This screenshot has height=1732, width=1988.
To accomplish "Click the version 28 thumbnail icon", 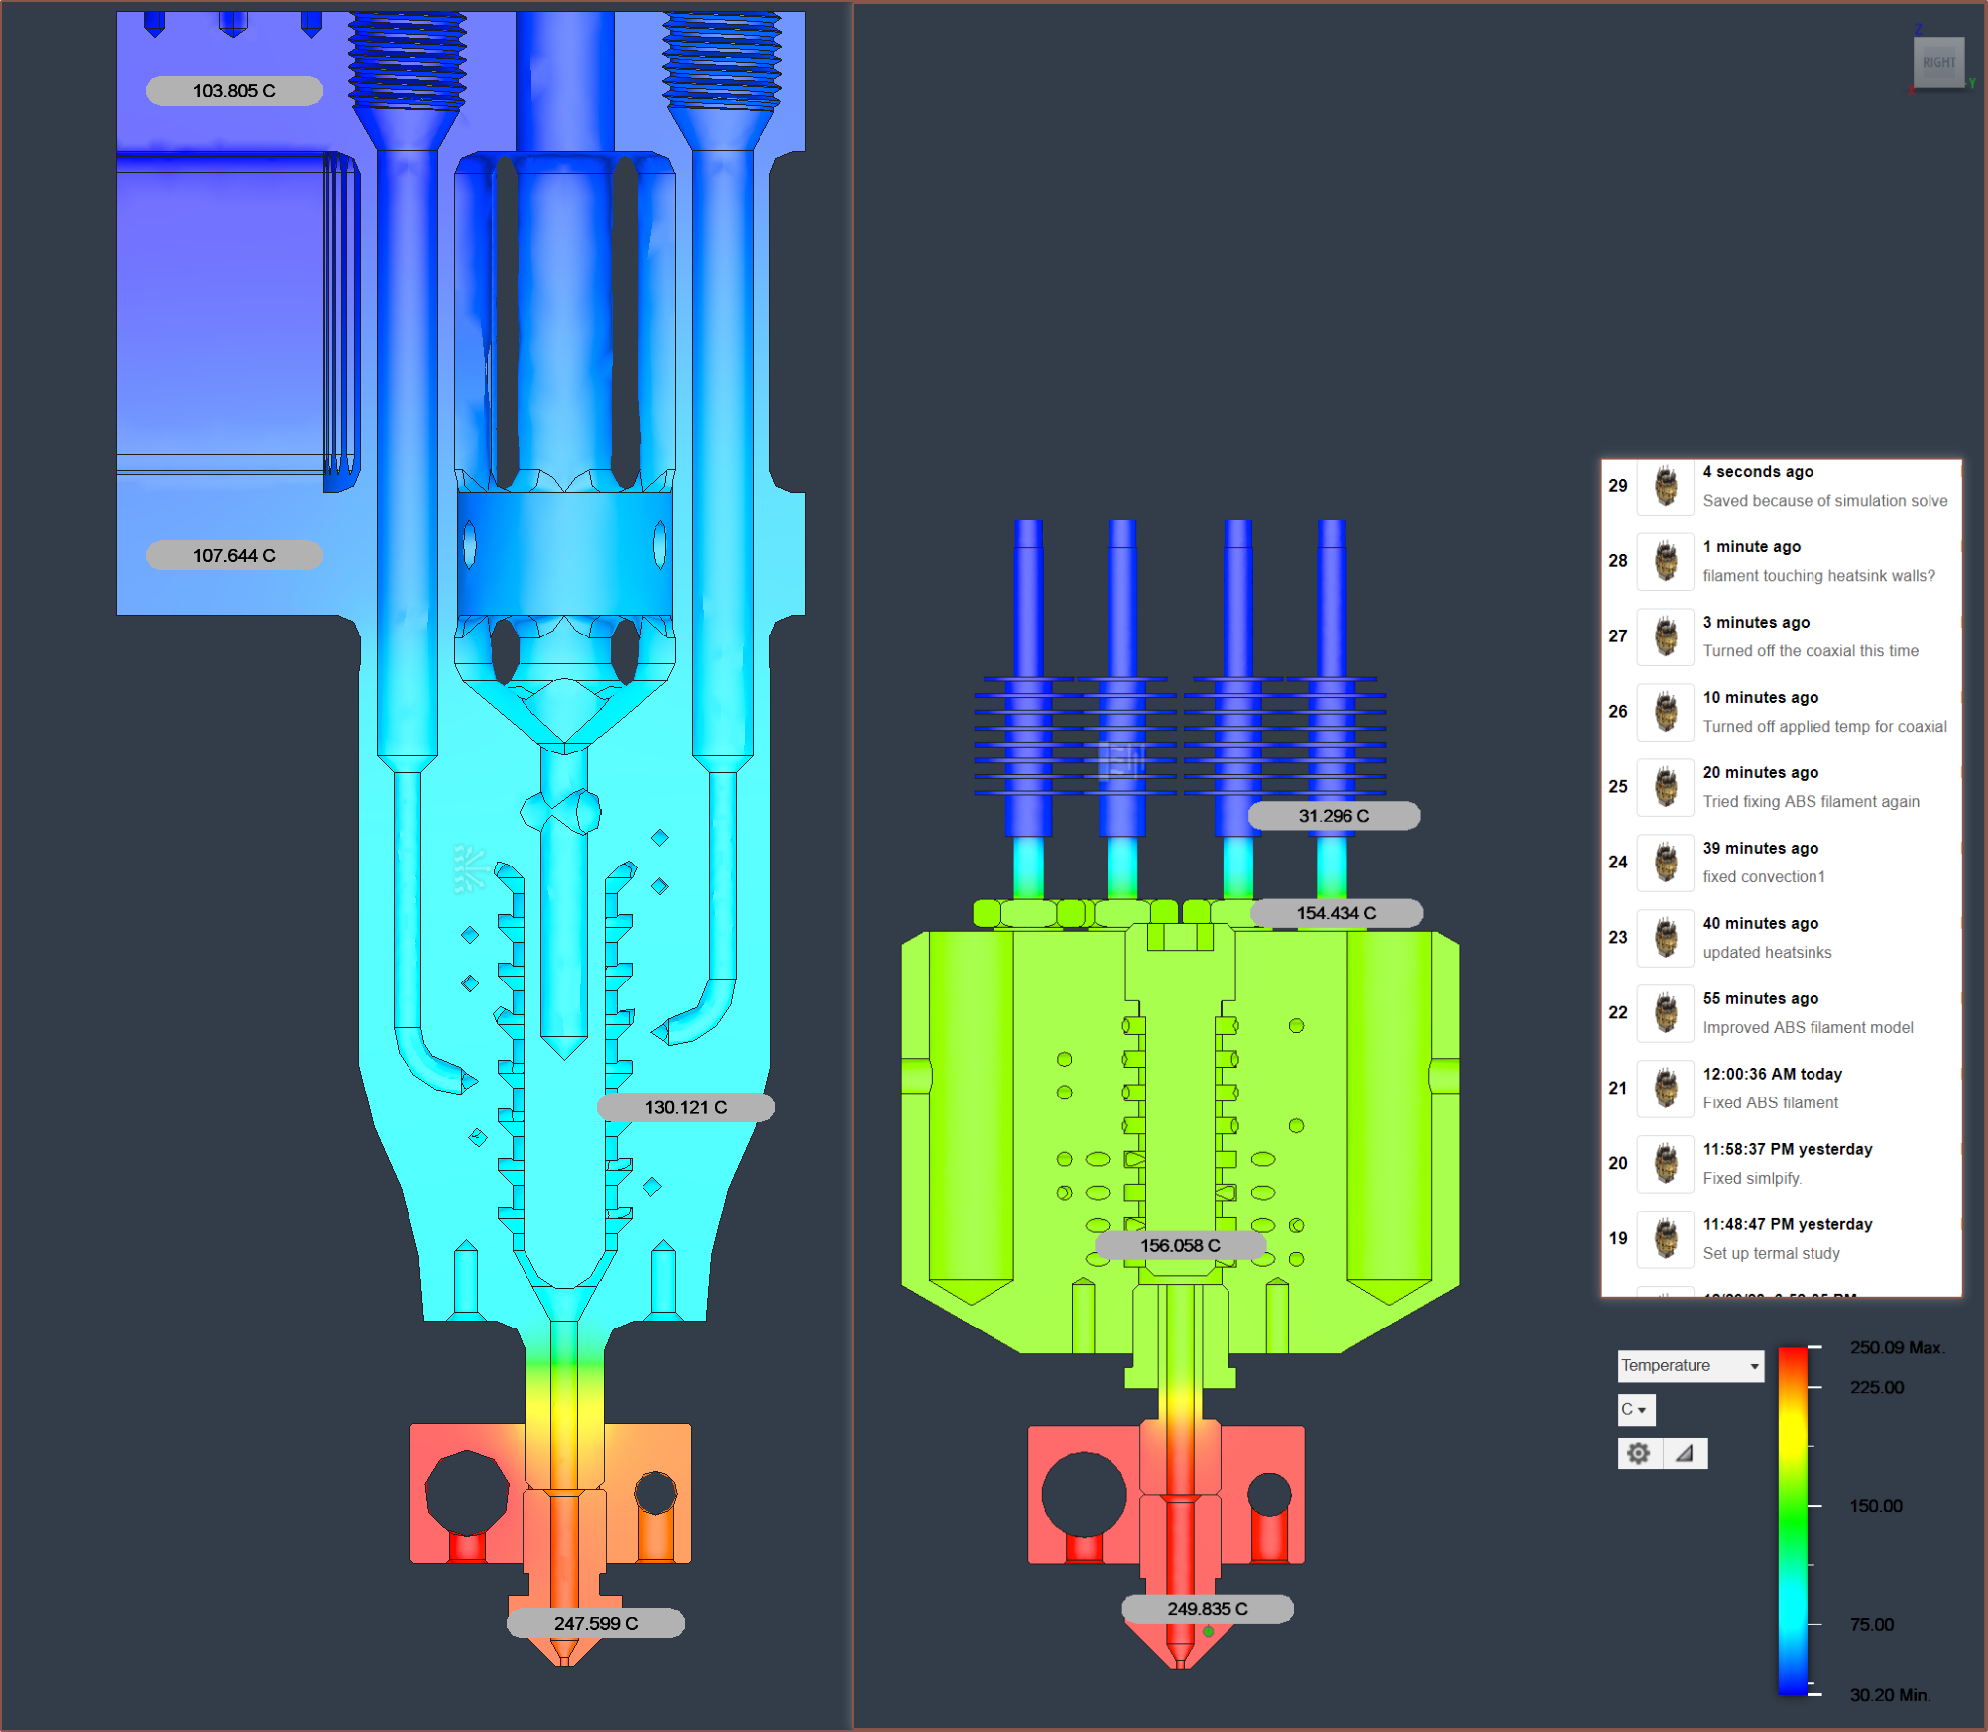I will coord(1665,562).
